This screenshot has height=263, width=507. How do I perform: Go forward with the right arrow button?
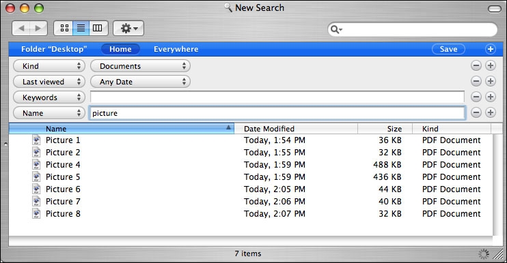coord(38,29)
